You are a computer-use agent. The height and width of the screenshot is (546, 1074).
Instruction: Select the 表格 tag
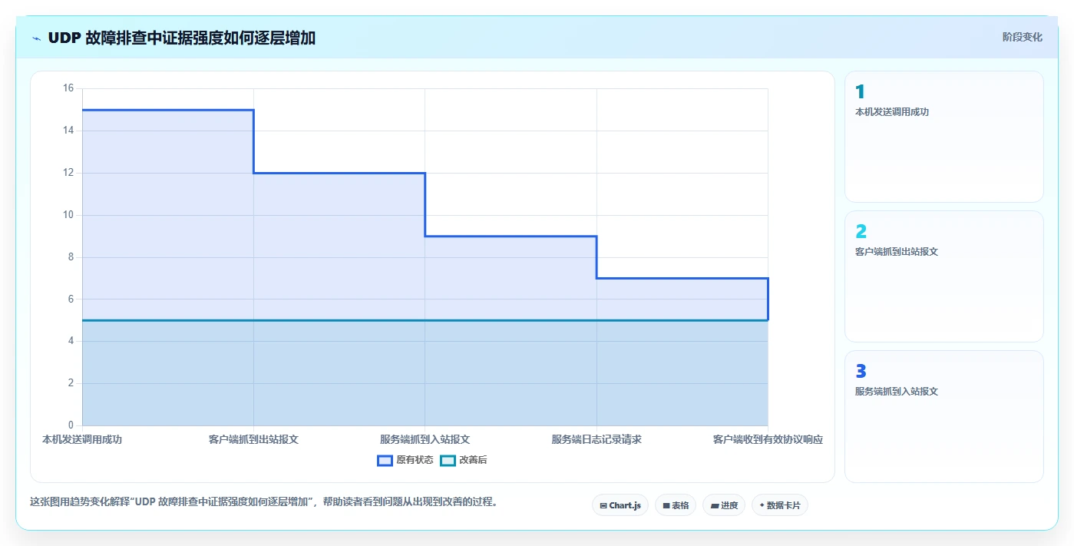[x=676, y=505]
